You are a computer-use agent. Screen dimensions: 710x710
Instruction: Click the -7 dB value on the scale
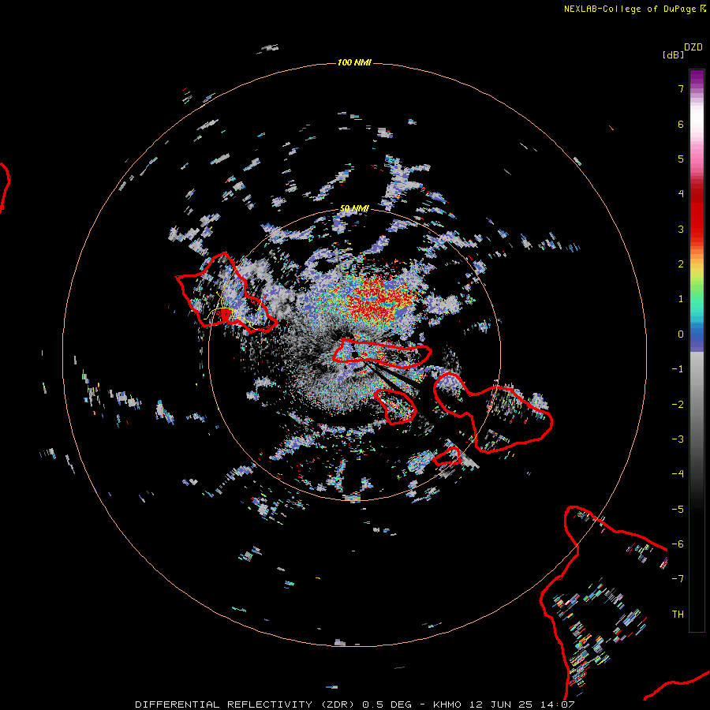(x=678, y=579)
